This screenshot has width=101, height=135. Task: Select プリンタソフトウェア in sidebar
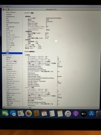click(x=13, y=81)
